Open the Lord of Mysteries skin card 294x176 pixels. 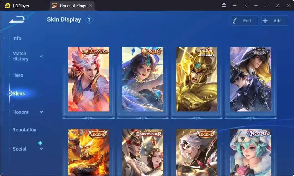[x=251, y=79]
